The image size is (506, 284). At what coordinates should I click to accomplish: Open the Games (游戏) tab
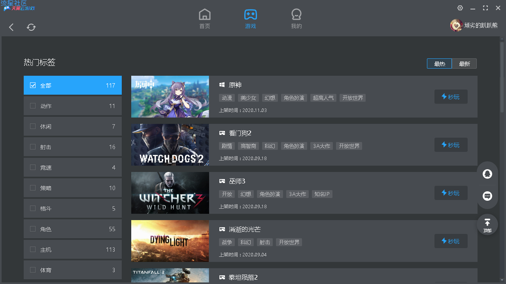click(251, 19)
